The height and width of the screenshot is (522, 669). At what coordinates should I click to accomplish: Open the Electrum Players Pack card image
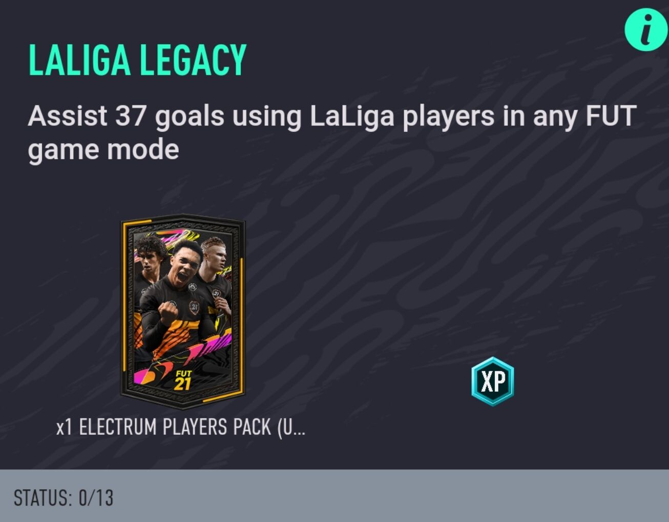point(183,311)
